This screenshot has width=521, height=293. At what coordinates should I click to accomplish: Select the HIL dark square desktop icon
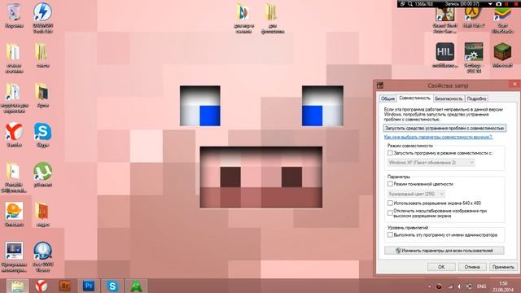[x=445, y=52]
